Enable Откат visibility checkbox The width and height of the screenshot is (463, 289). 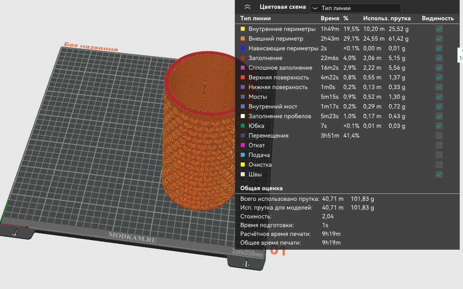[439, 145]
